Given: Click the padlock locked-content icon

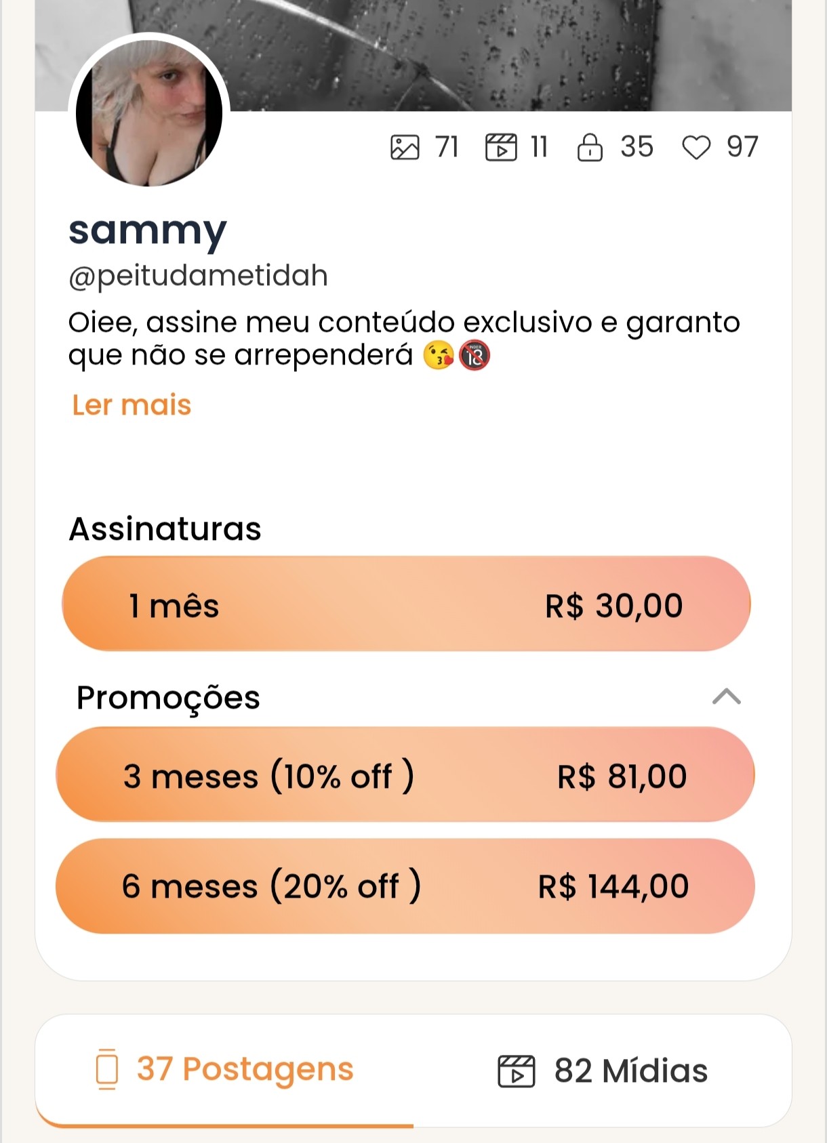Looking at the screenshot, I should click(590, 147).
